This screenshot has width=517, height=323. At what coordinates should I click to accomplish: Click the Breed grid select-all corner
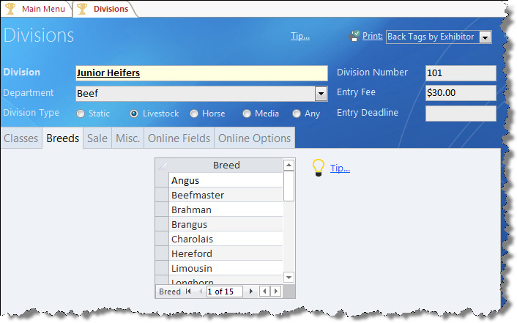tap(162, 166)
